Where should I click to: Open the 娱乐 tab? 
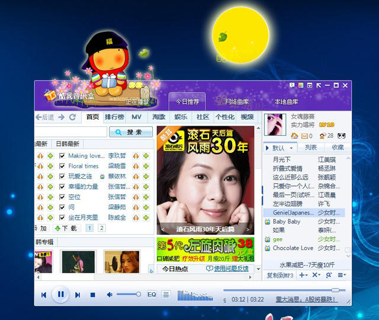point(181,117)
